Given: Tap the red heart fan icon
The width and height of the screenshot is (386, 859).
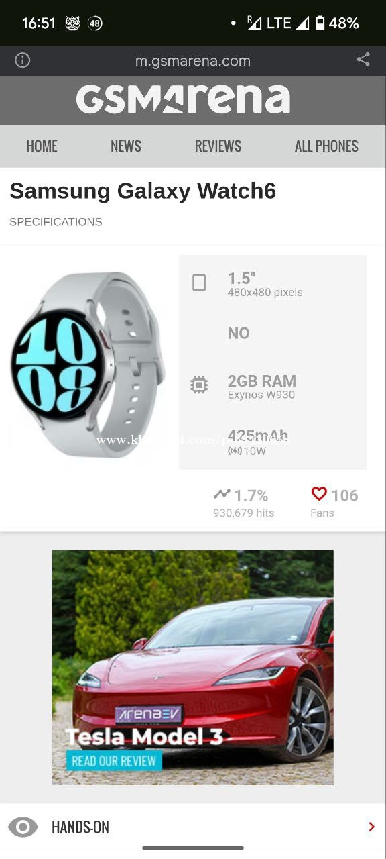Looking at the screenshot, I should 319,494.
